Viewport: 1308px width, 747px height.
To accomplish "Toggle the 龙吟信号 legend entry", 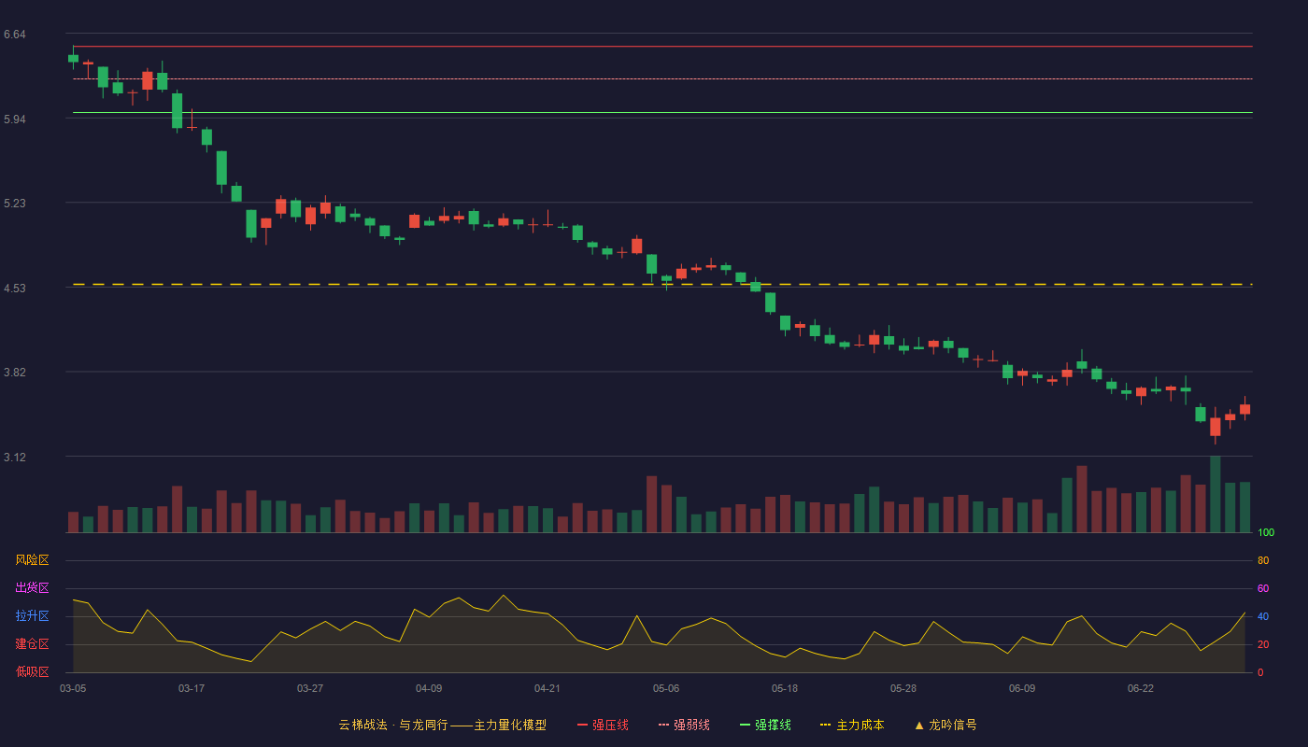I will click(945, 725).
